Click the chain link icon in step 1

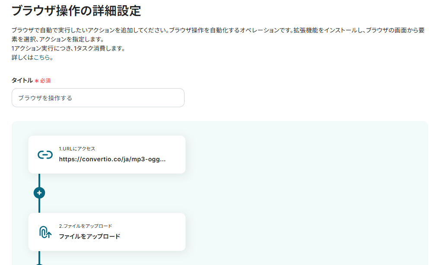point(45,154)
